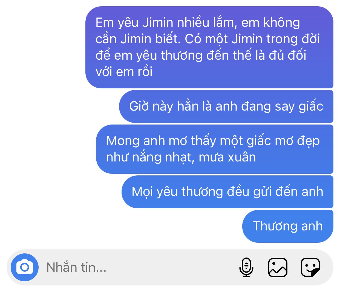Click the line starting "để em yêu thương"
Image resolution: width=340 pixels, height=292 pixels.
[201, 55]
